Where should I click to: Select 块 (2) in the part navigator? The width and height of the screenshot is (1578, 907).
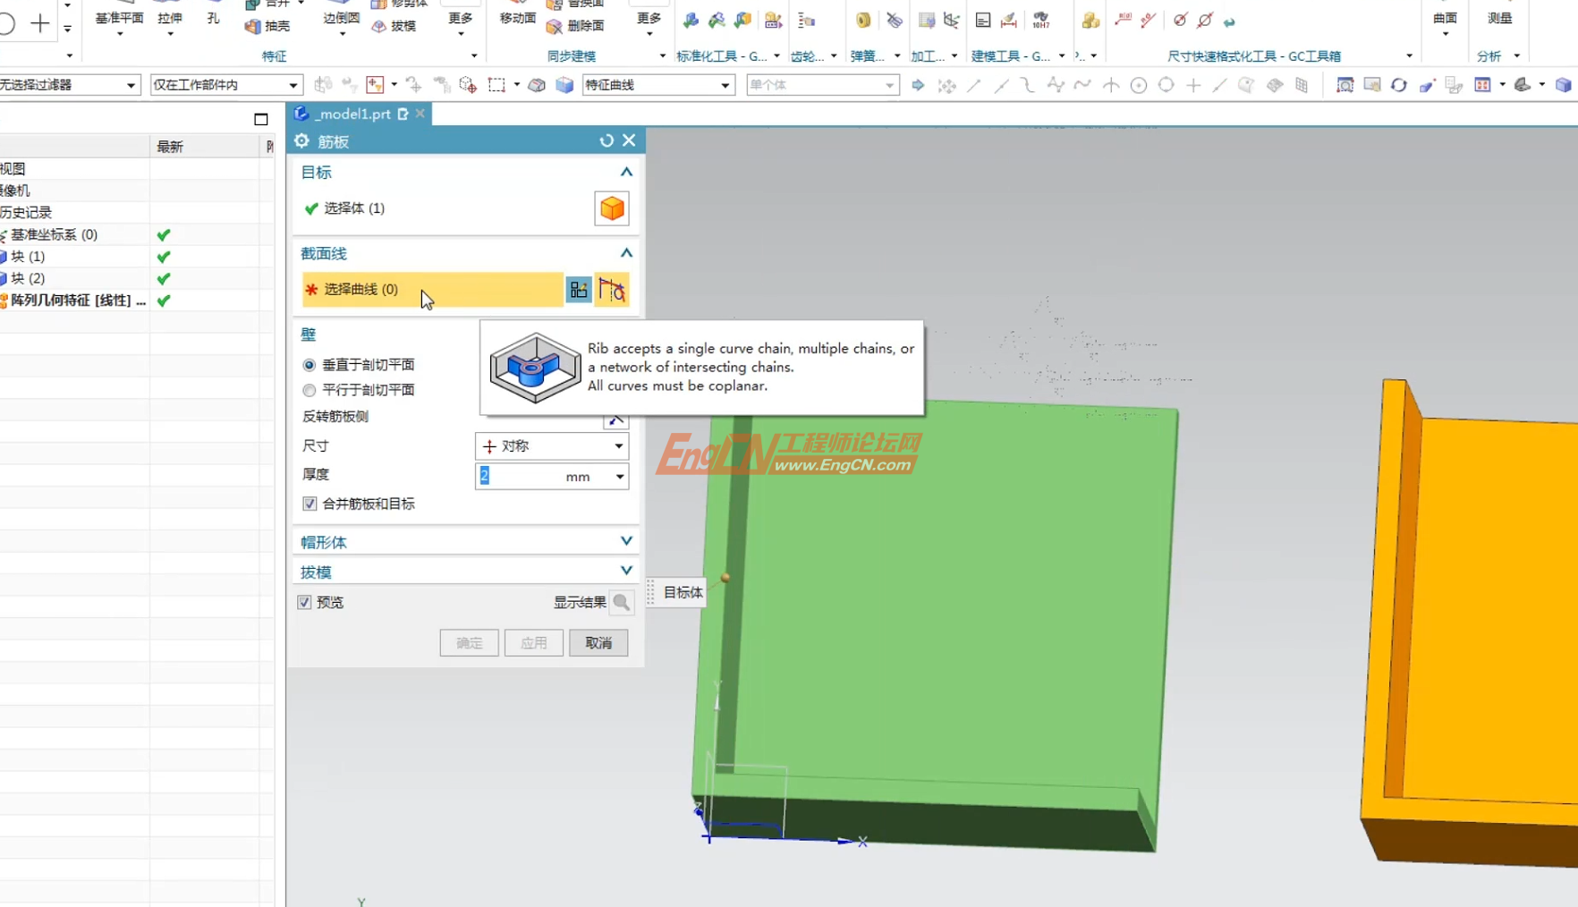(x=28, y=278)
